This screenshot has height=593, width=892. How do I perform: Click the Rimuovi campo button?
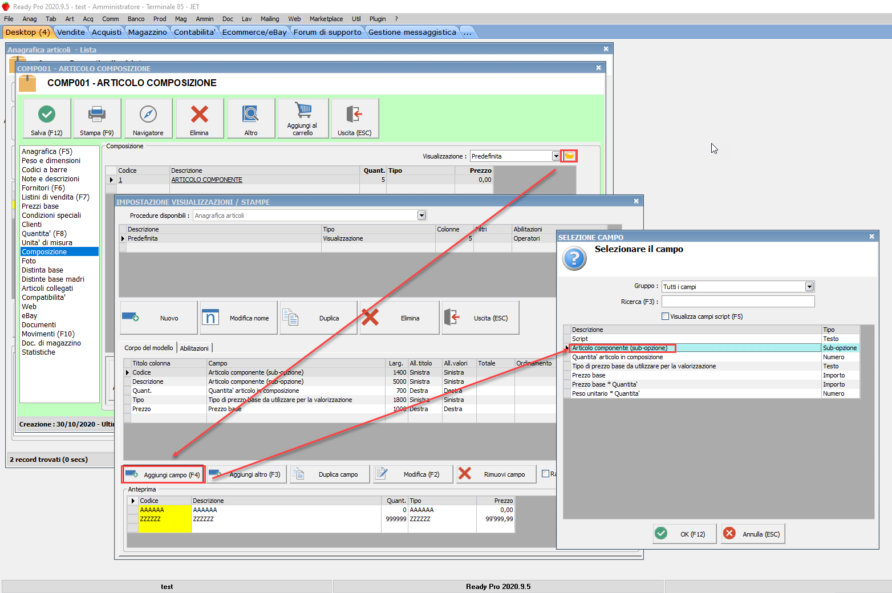pyautogui.click(x=497, y=474)
